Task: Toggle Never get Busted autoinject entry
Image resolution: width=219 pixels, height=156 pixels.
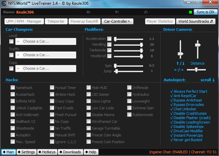Action: pos(186,140)
